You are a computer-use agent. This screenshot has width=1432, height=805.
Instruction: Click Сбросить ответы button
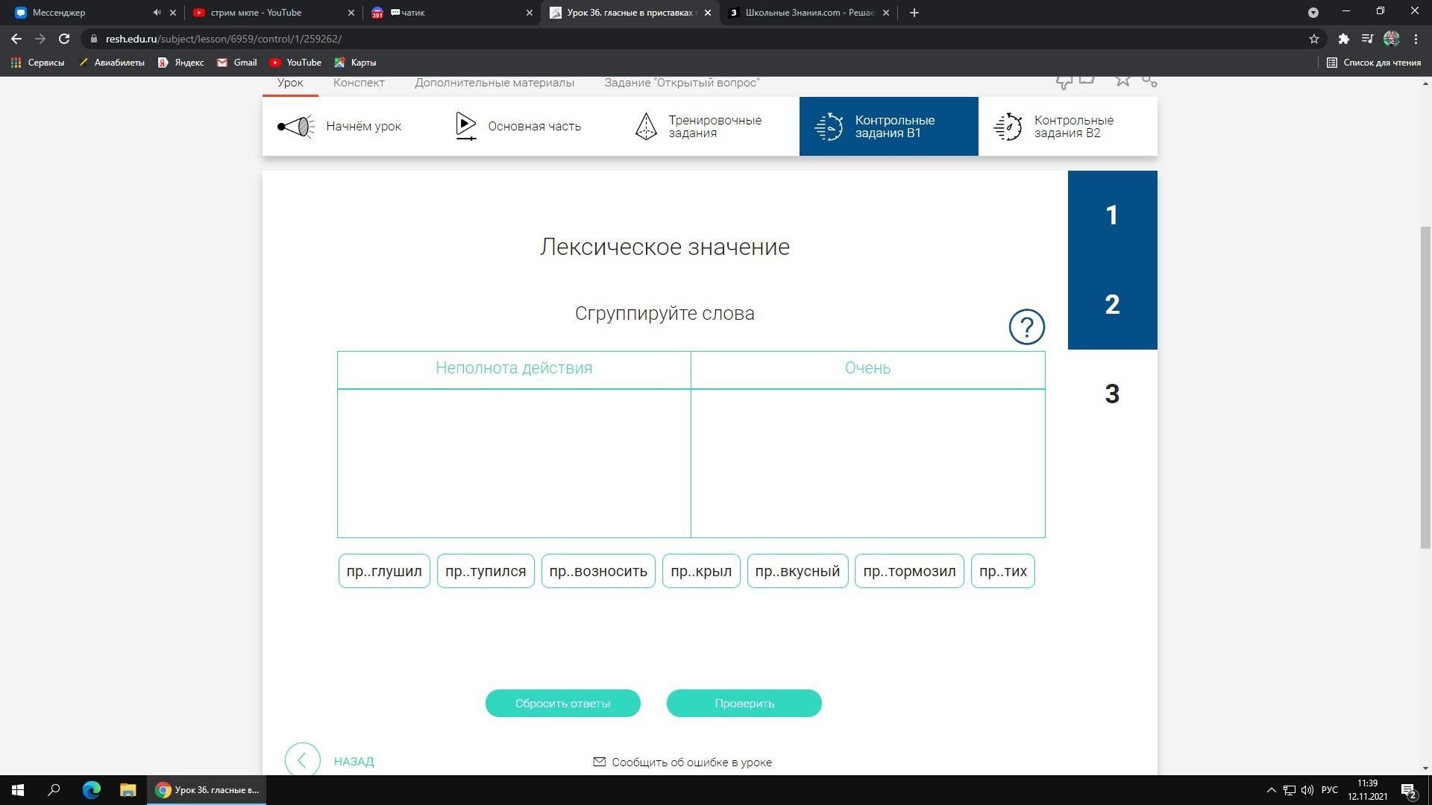point(562,703)
